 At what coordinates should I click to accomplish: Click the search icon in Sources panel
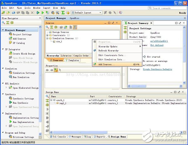coord(48,27)
